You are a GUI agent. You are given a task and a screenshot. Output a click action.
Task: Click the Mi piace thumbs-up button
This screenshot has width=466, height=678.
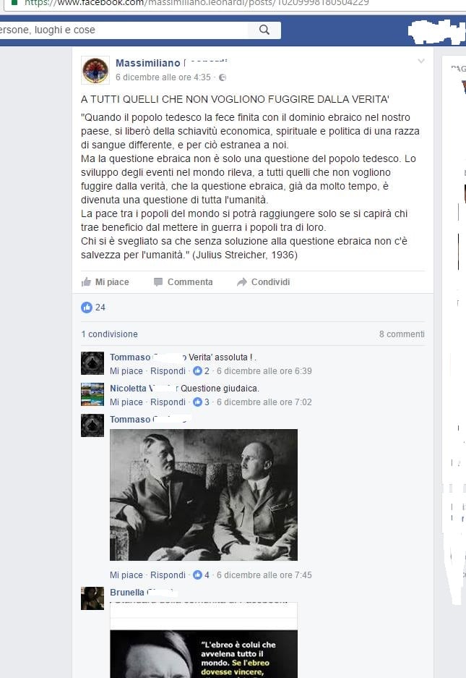(x=105, y=282)
